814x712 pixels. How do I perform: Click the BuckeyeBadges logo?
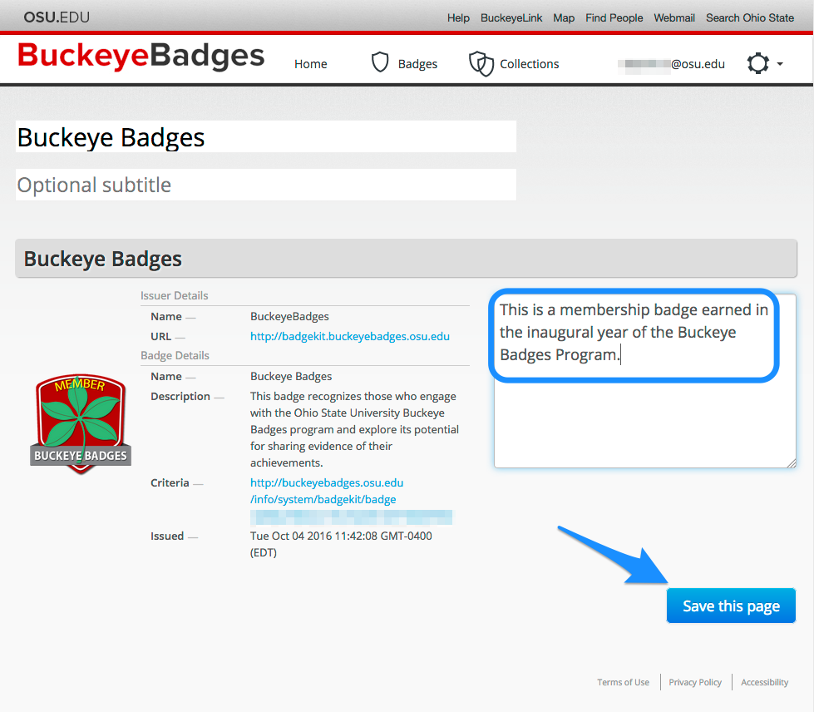pos(141,56)
